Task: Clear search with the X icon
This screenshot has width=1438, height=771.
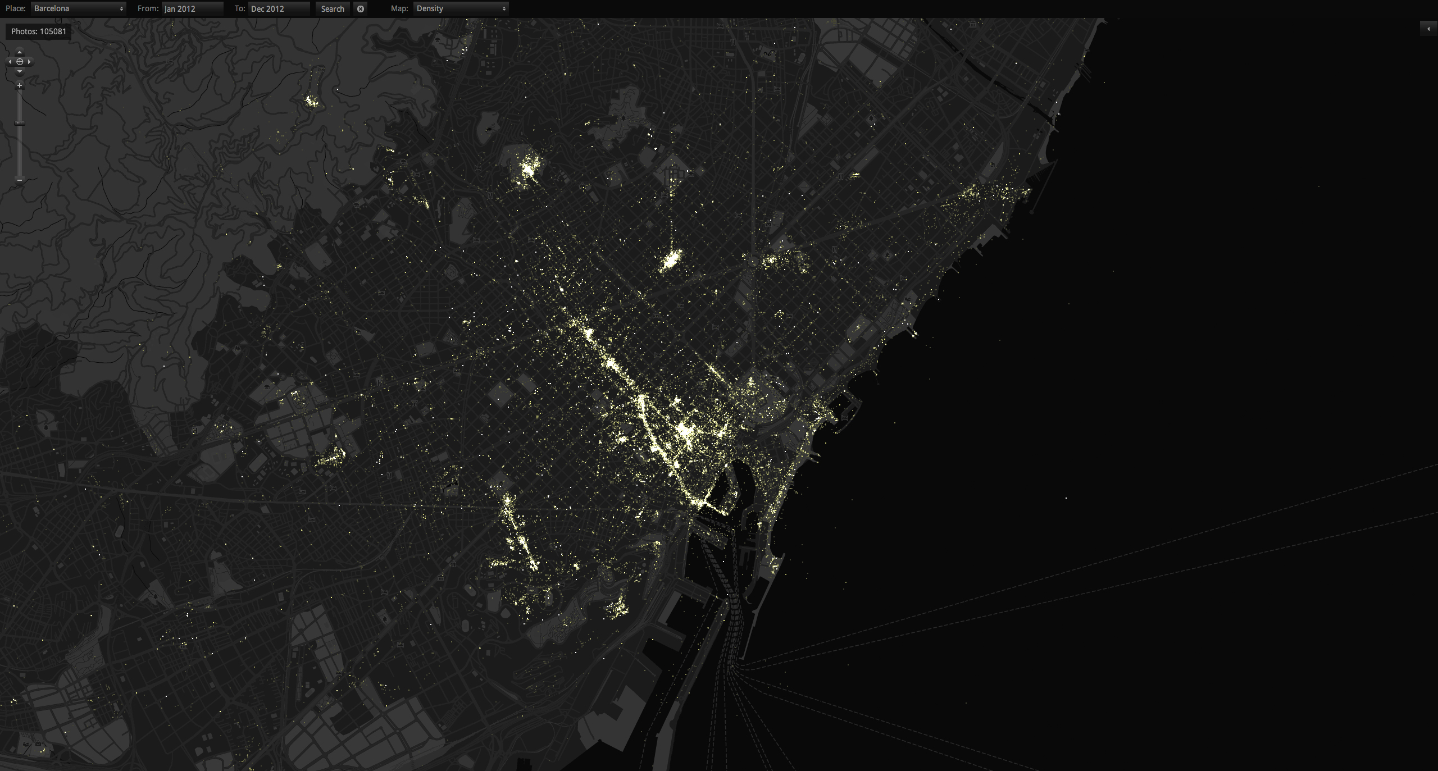Action: tap(361, 8)
